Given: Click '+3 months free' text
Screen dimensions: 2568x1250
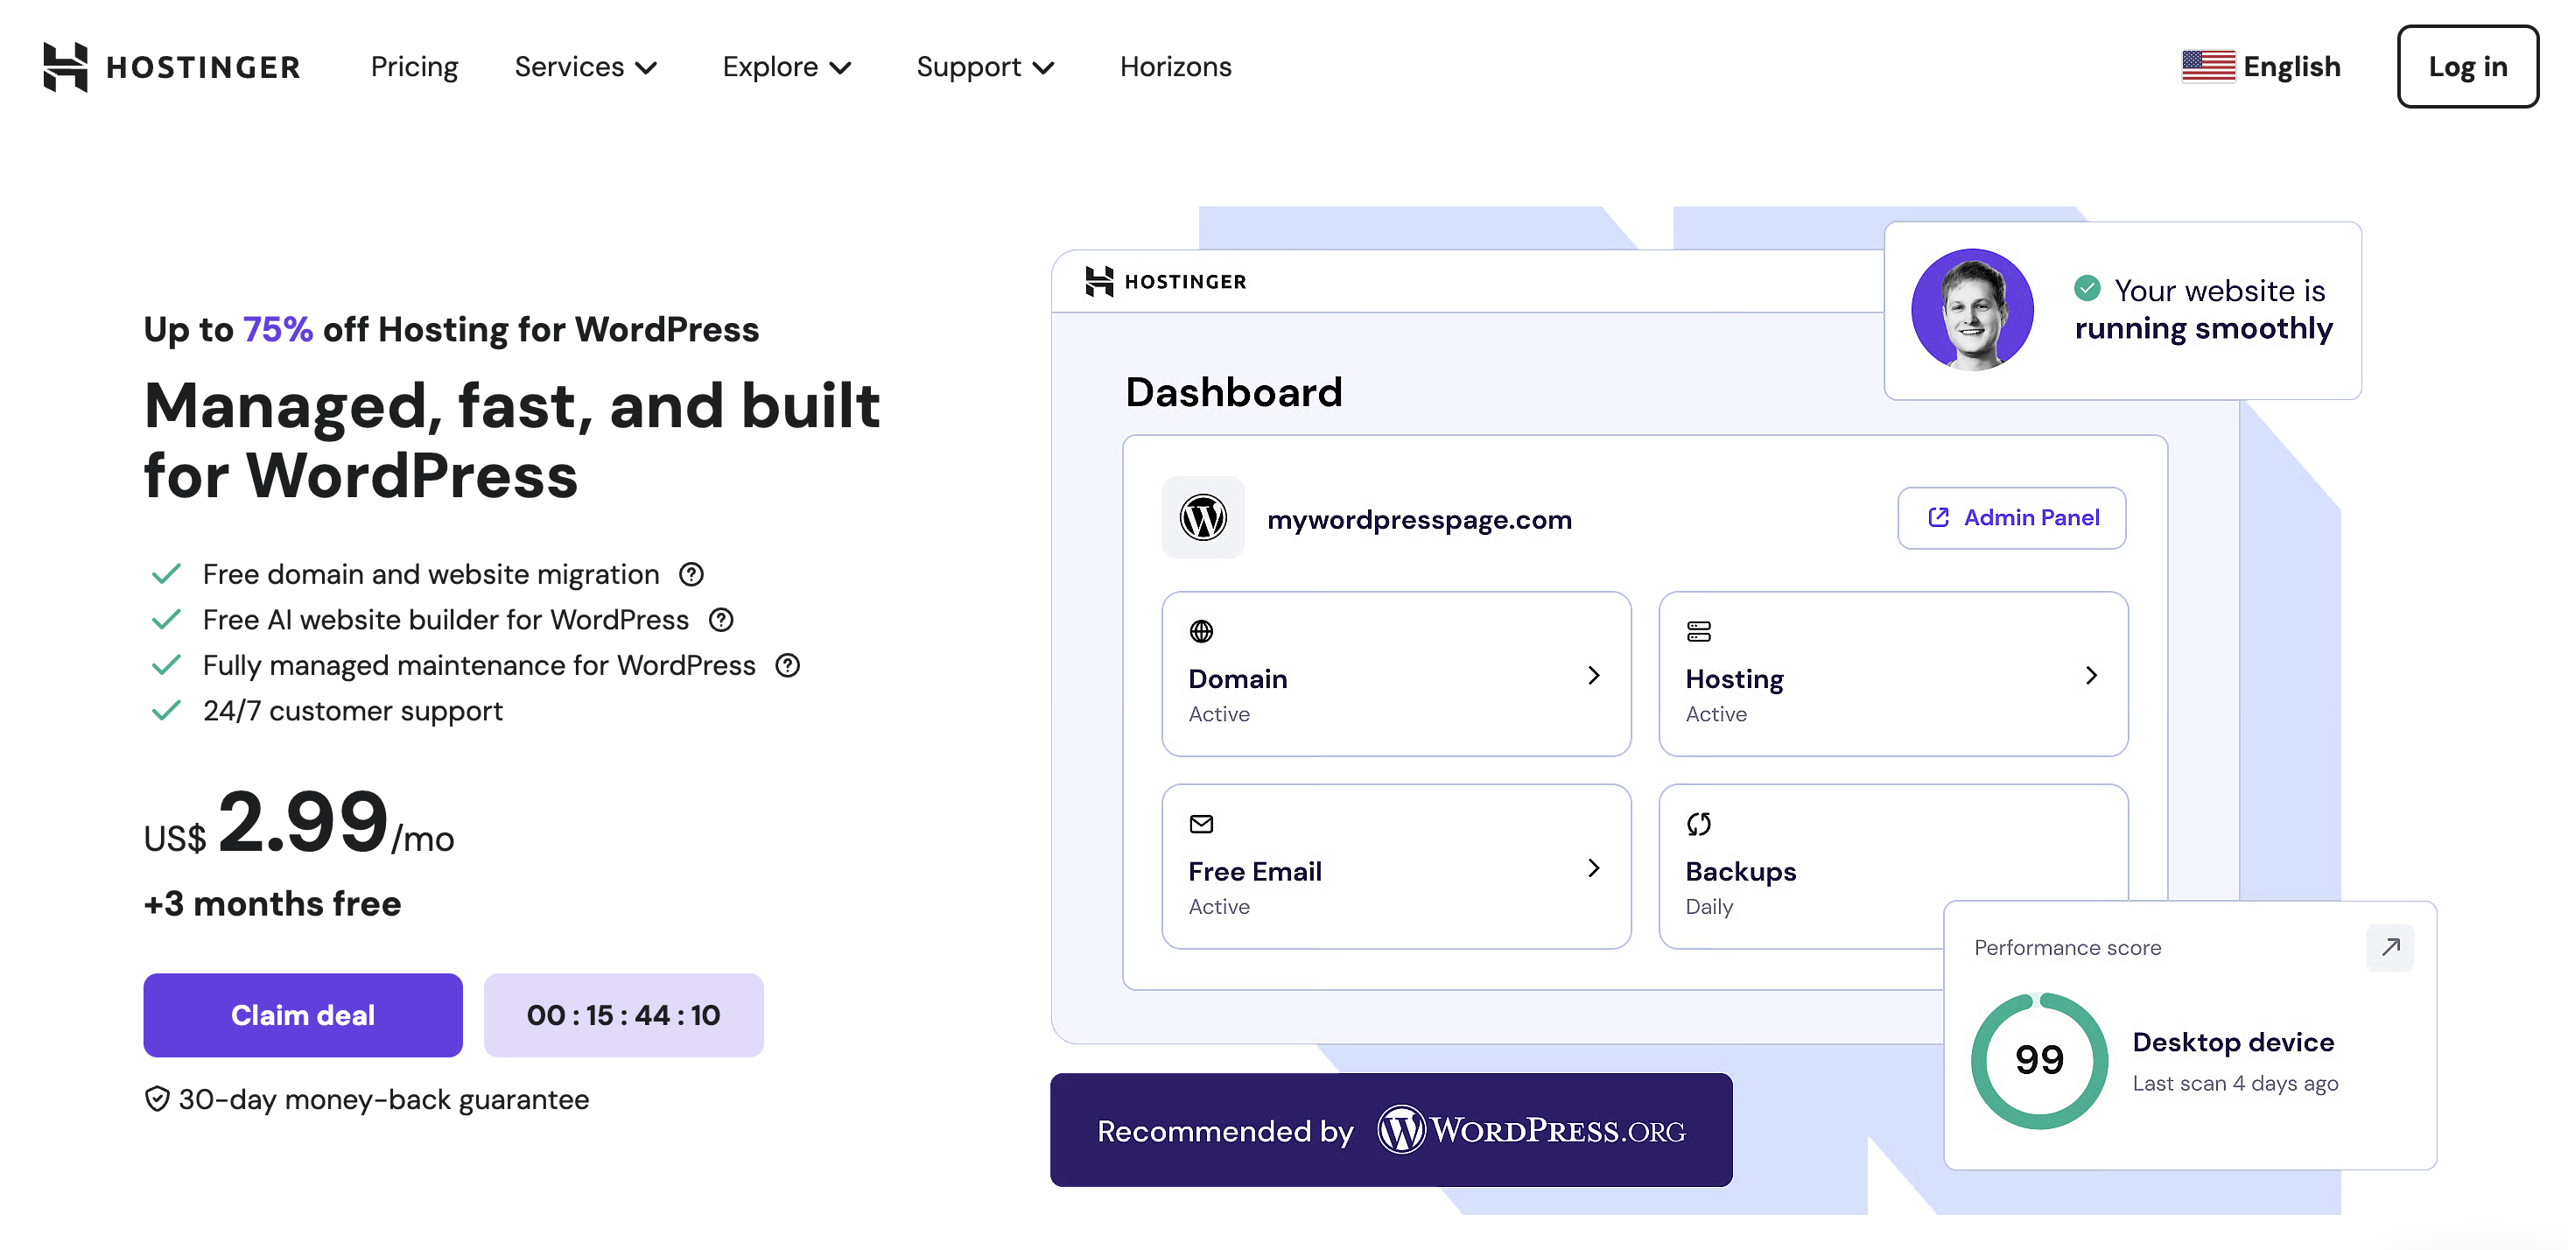Looking at the screenshot, I should tap(272, 903).
